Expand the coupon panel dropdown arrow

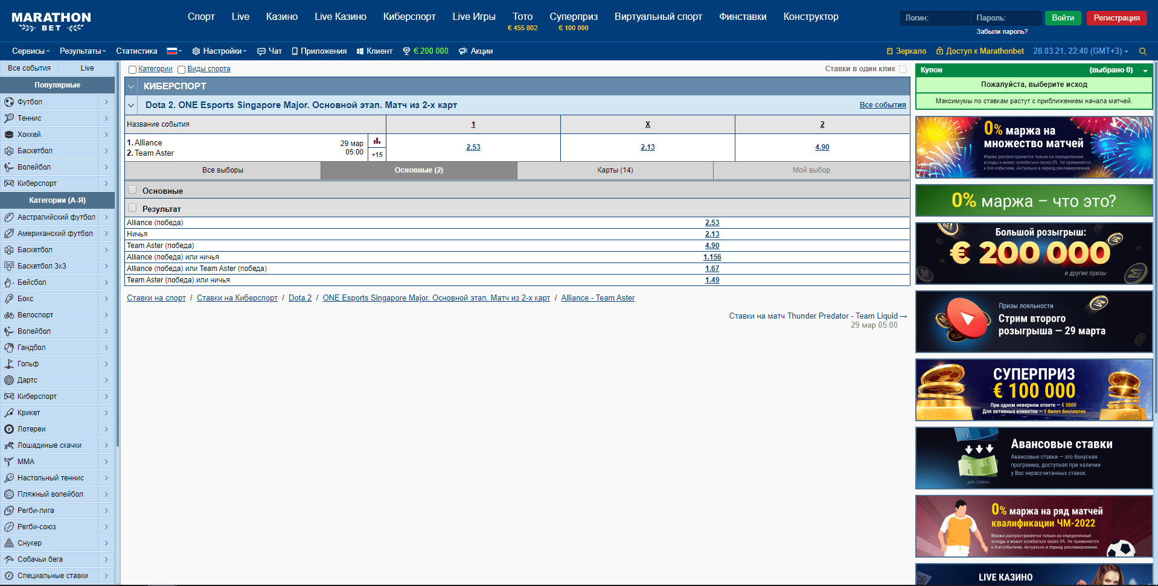[1145, 71]
